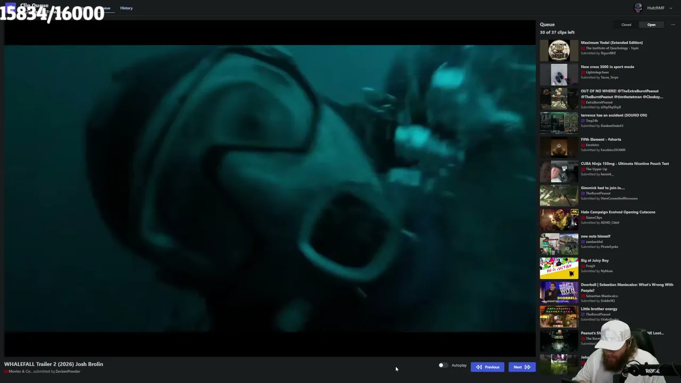The height and width of the screenshot is (383, 681).
Task: Set queue to Open
Action: pyautogui.click(x=651, y=24)
